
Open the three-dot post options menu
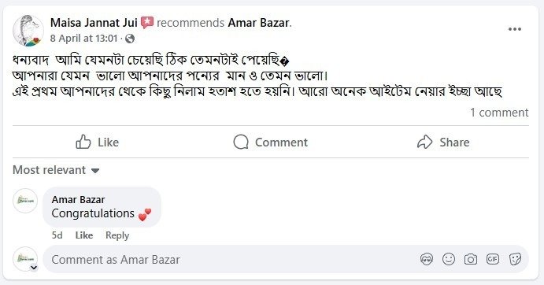pos(515,29)
